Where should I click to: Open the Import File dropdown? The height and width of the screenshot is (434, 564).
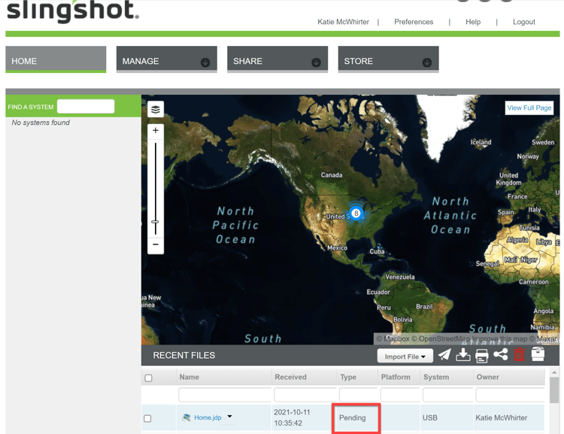(x=405, y=357)
